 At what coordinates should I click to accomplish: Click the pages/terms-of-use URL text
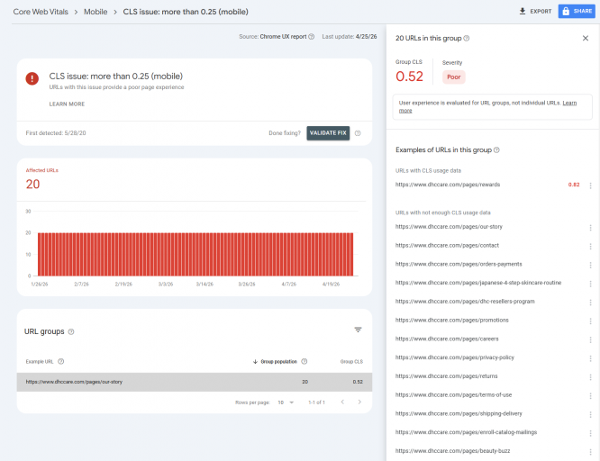(x=453, y=394)
